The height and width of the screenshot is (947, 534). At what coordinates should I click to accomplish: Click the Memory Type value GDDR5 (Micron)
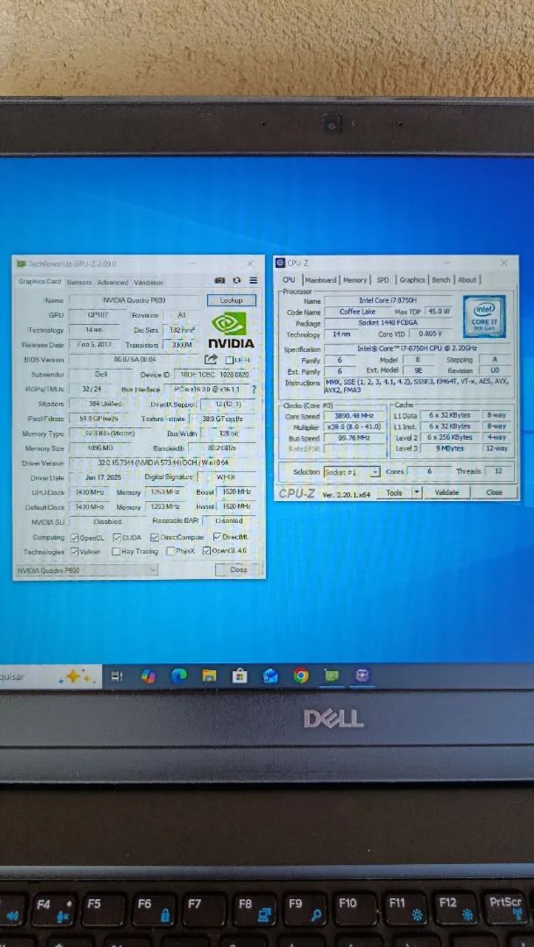110,434
